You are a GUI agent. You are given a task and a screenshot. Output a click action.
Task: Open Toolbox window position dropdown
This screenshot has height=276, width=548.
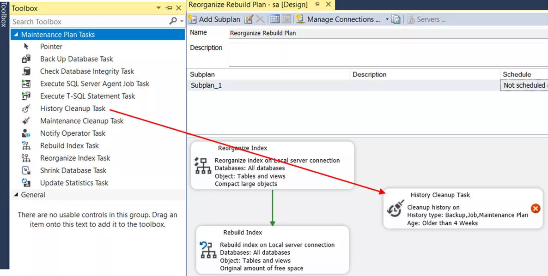[158, 8]
